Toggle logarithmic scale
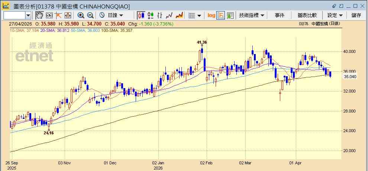 tap(211, 16)
